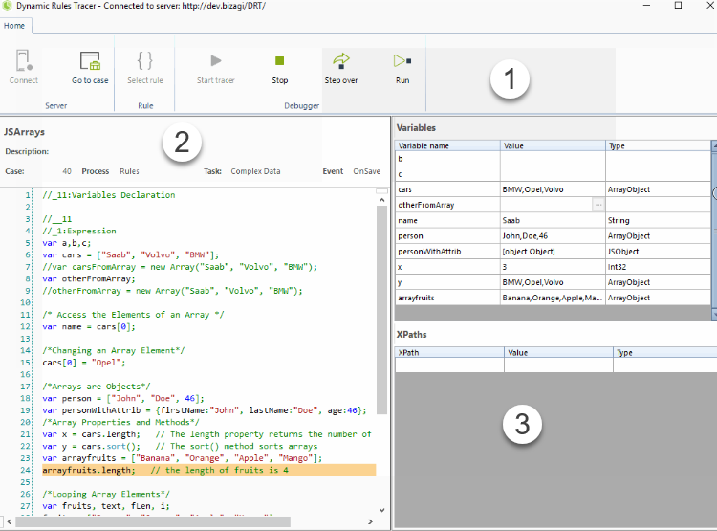717x531 pixels.
Task: Click the 'String' type cell
Action: pos(658,220)
